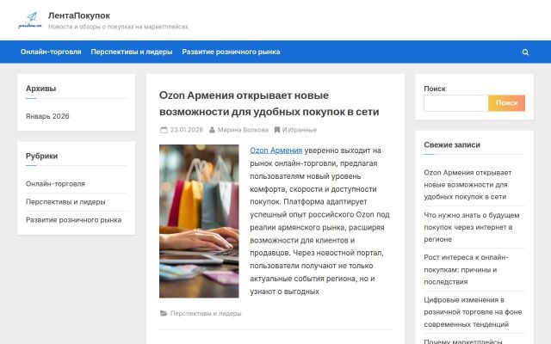
Task: Open the Январь 2026 archive
Action: click(47, 116)
